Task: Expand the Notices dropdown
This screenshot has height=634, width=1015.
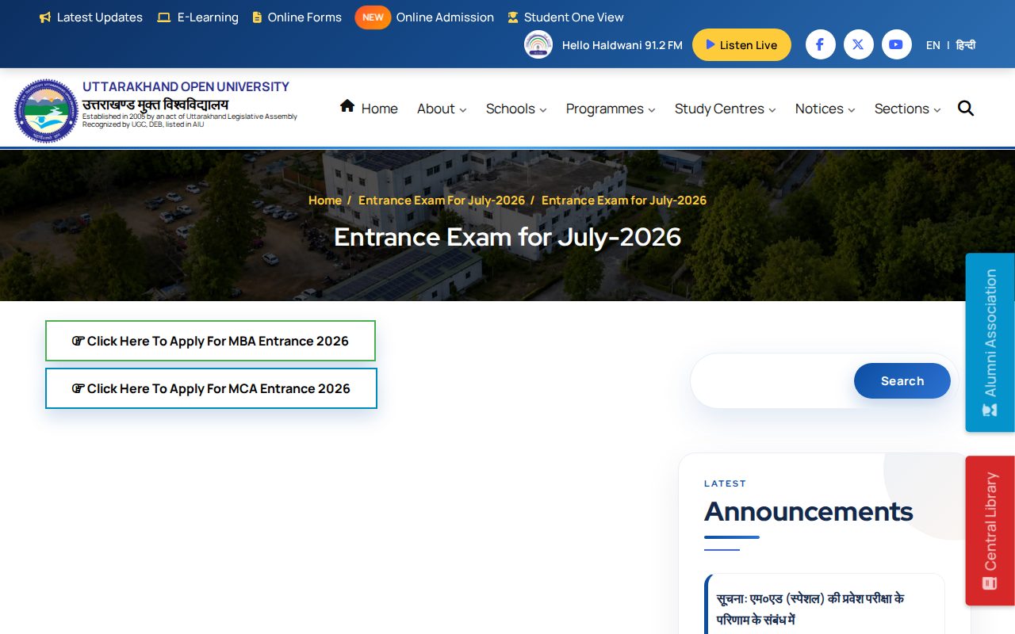Action: pyautogui.click(x=825, y=109)
